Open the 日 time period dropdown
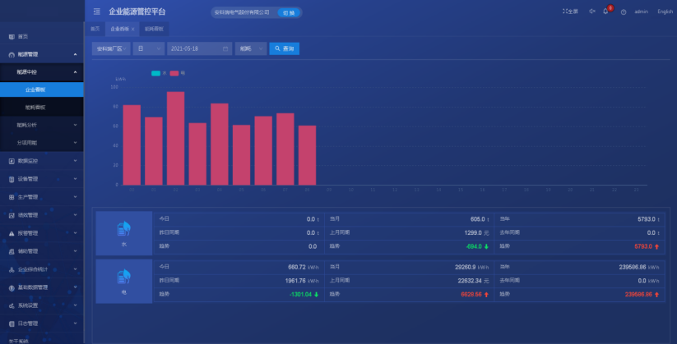The height and width of the screenshot is (344, 677). point(148,48)
